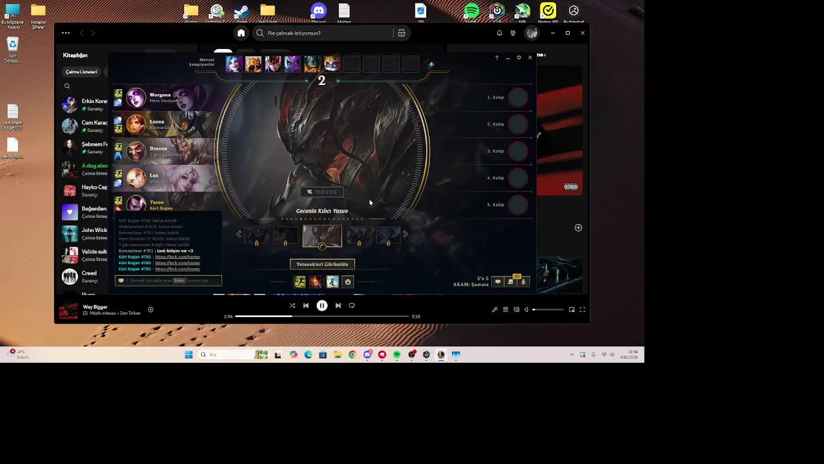
Task: Skip to next track
Action: (x=338, y=305)
